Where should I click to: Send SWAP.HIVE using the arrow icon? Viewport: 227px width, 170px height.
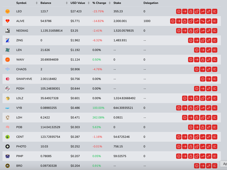click(209, 79)
